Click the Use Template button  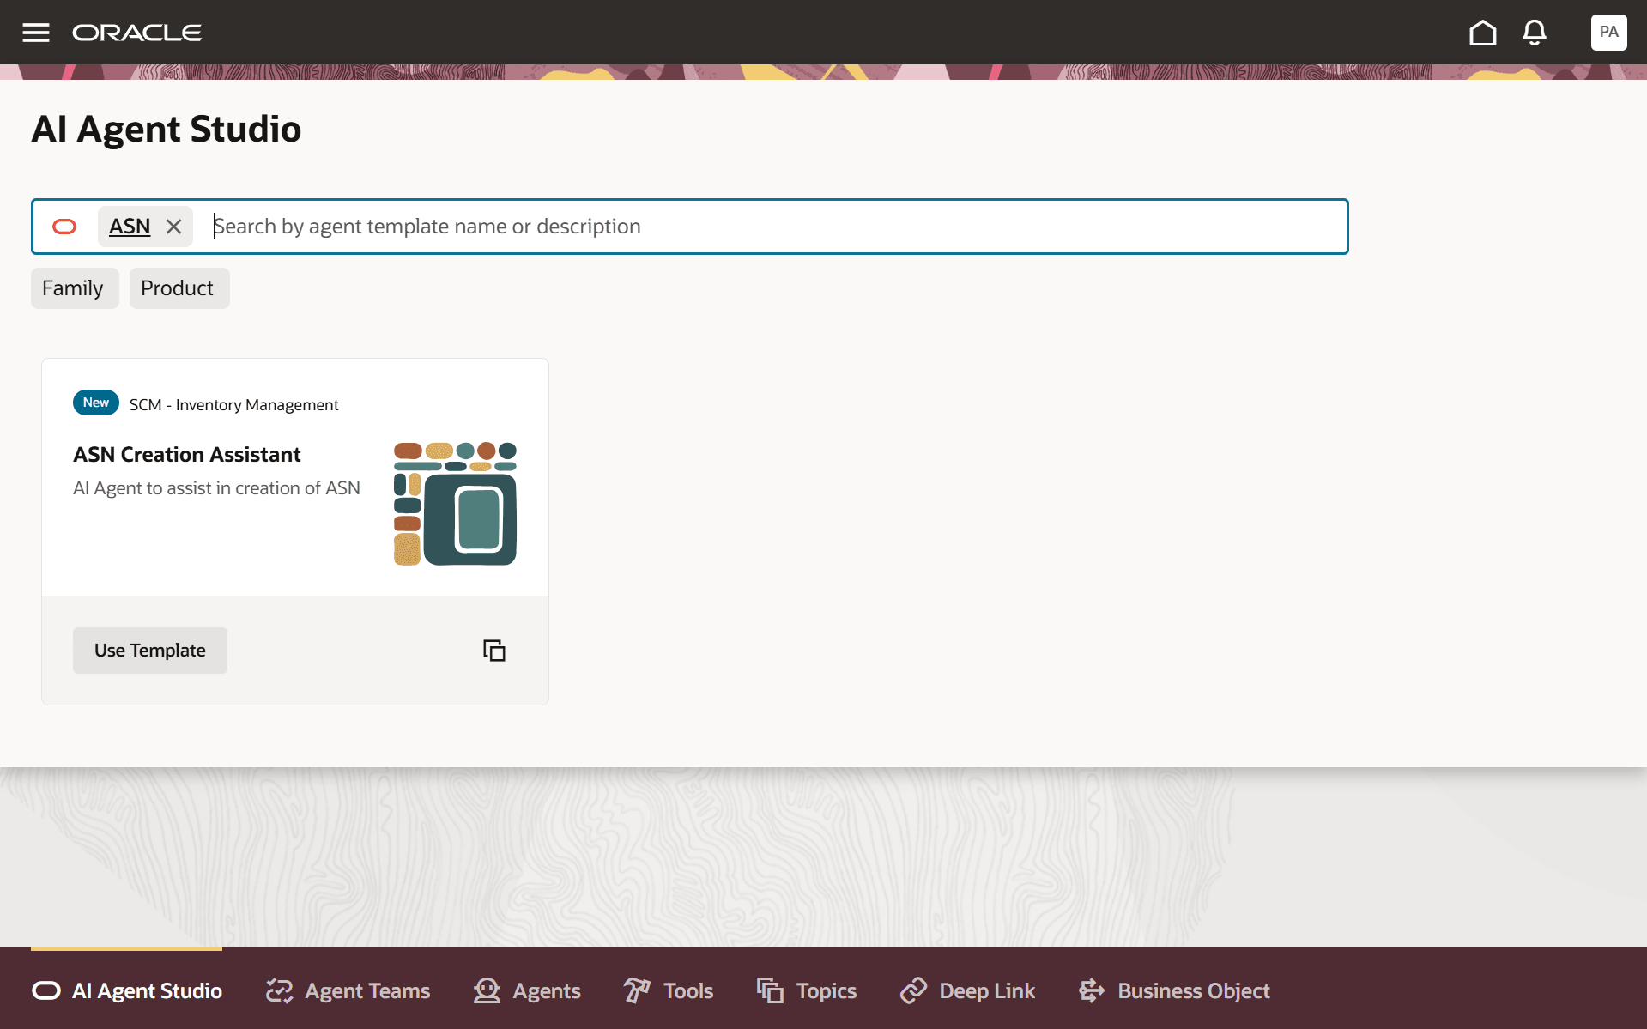pos(150,651)
